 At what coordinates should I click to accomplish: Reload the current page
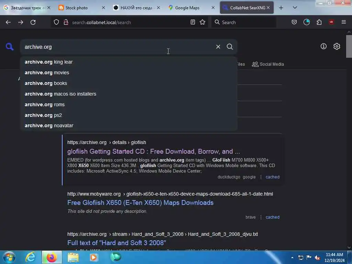point(33,22)
